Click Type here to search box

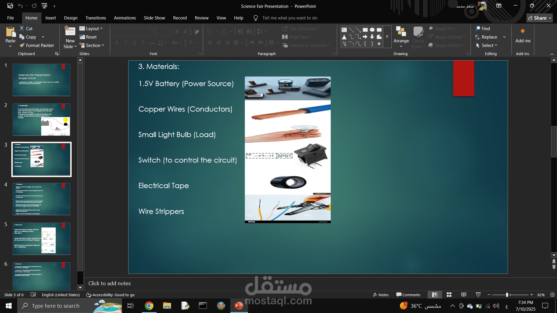pos(70,306)
